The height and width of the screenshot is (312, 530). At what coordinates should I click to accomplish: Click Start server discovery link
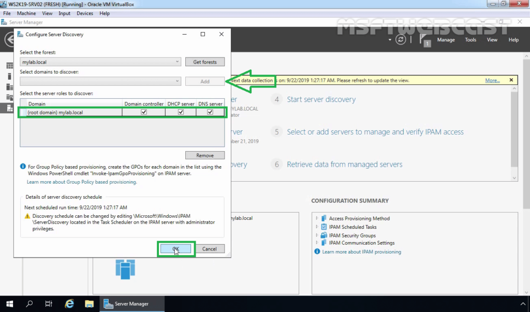pyautogui.click(x=321, y=99)
